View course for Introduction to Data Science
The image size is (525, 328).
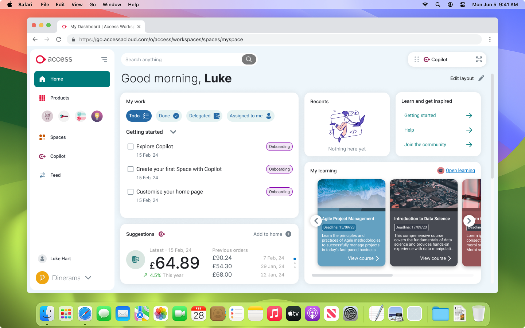point(435,258)
